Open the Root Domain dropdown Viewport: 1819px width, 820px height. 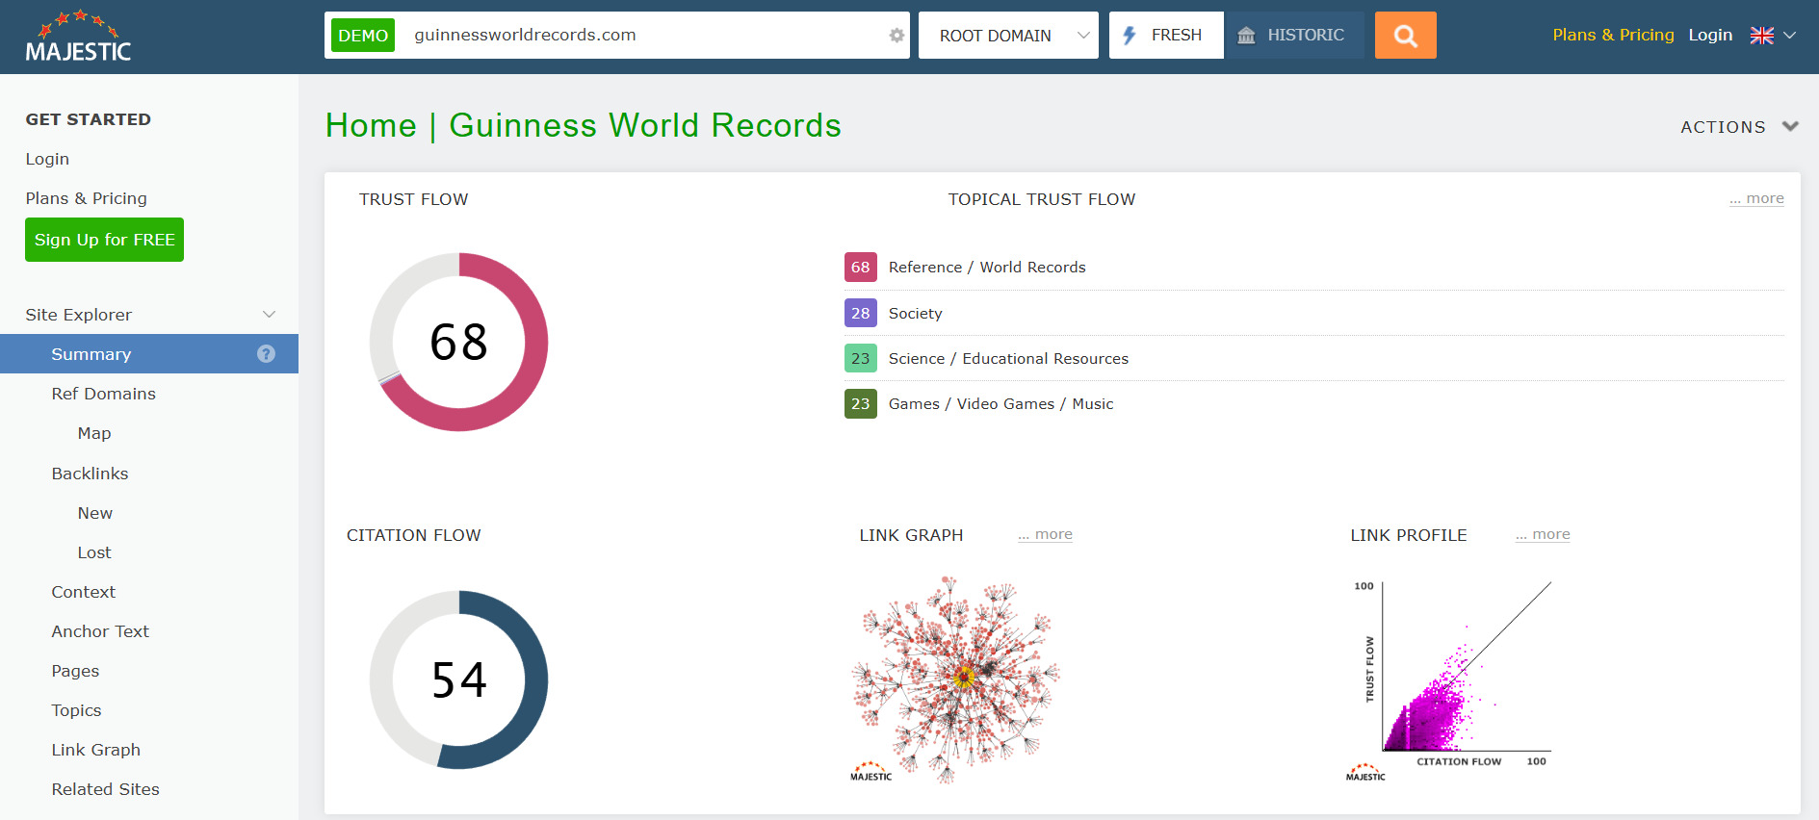coord(1007,36)
